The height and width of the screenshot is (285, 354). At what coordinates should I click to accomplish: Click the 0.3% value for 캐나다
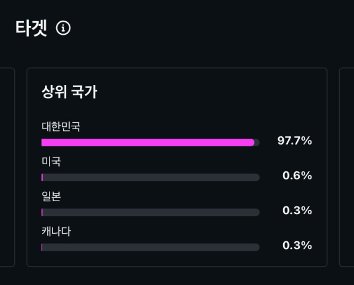(297, 245)
